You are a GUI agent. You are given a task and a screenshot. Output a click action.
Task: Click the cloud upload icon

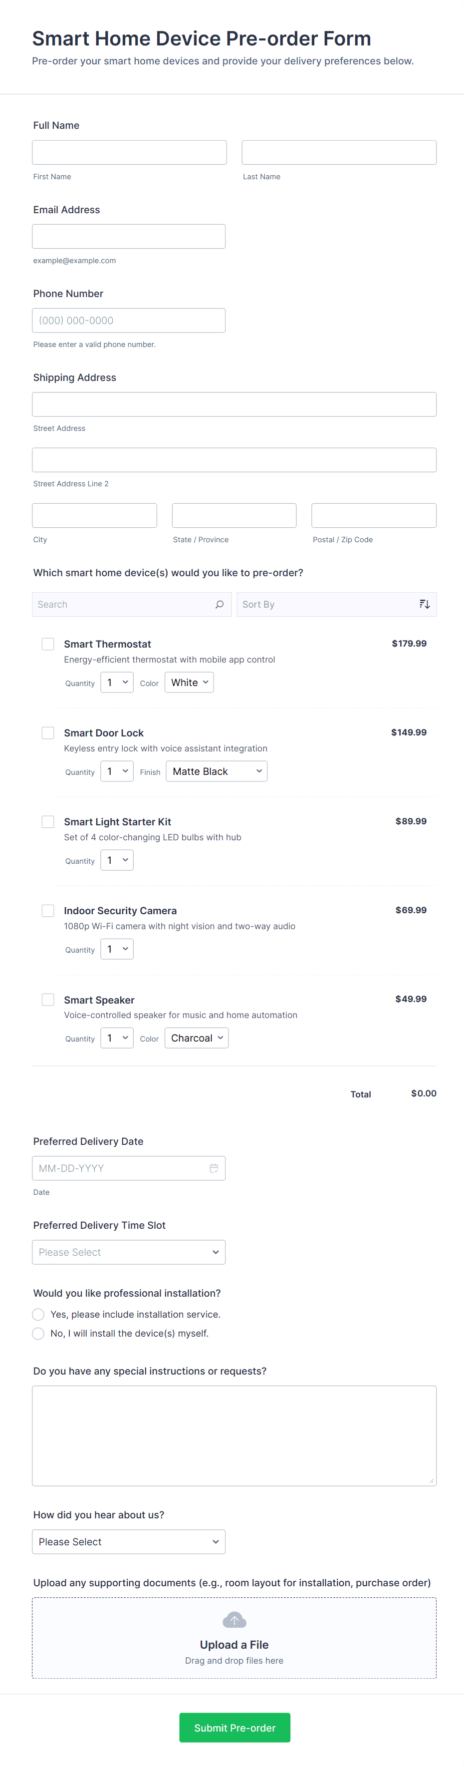pyautogui.click(x=233, y=1620)
